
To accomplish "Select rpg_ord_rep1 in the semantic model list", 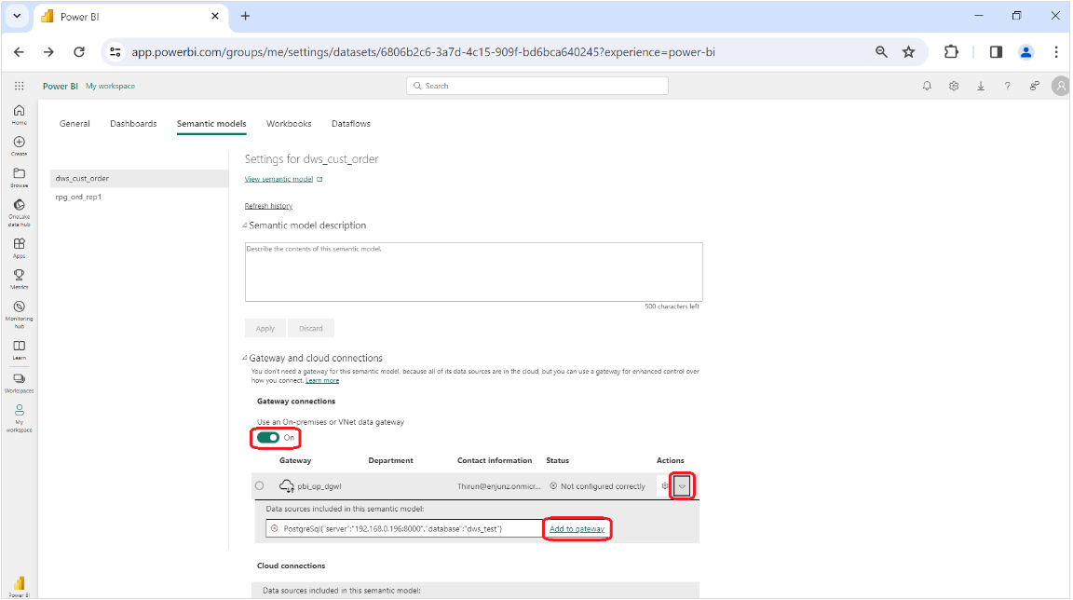I will tap(140, 197).
